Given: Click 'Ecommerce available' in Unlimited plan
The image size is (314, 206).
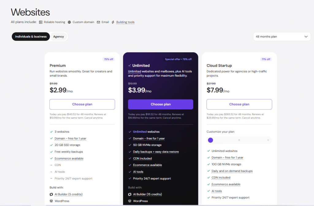Looking at the screenshot, I should point(147,165).
